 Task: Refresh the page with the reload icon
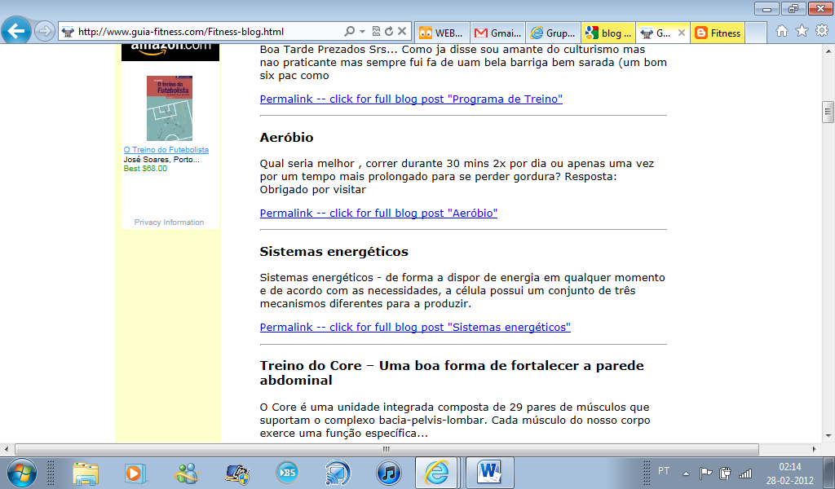(389, 32)
